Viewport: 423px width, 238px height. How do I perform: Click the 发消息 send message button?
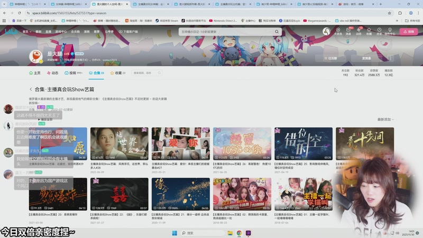pos(366,58)
